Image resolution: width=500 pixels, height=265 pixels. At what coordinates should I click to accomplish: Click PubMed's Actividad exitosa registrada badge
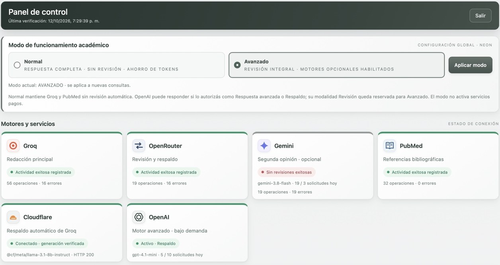(x=417, y=172)
